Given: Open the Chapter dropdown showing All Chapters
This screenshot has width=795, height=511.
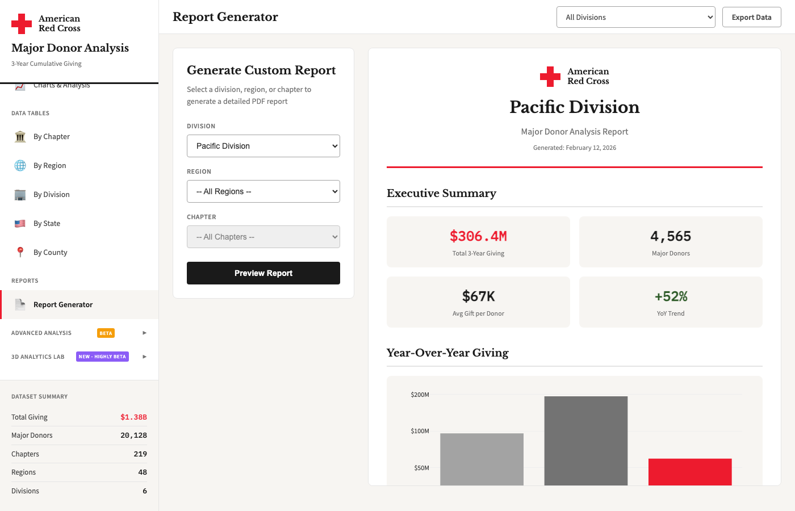Looking at the screenshot, I should 263,237.
